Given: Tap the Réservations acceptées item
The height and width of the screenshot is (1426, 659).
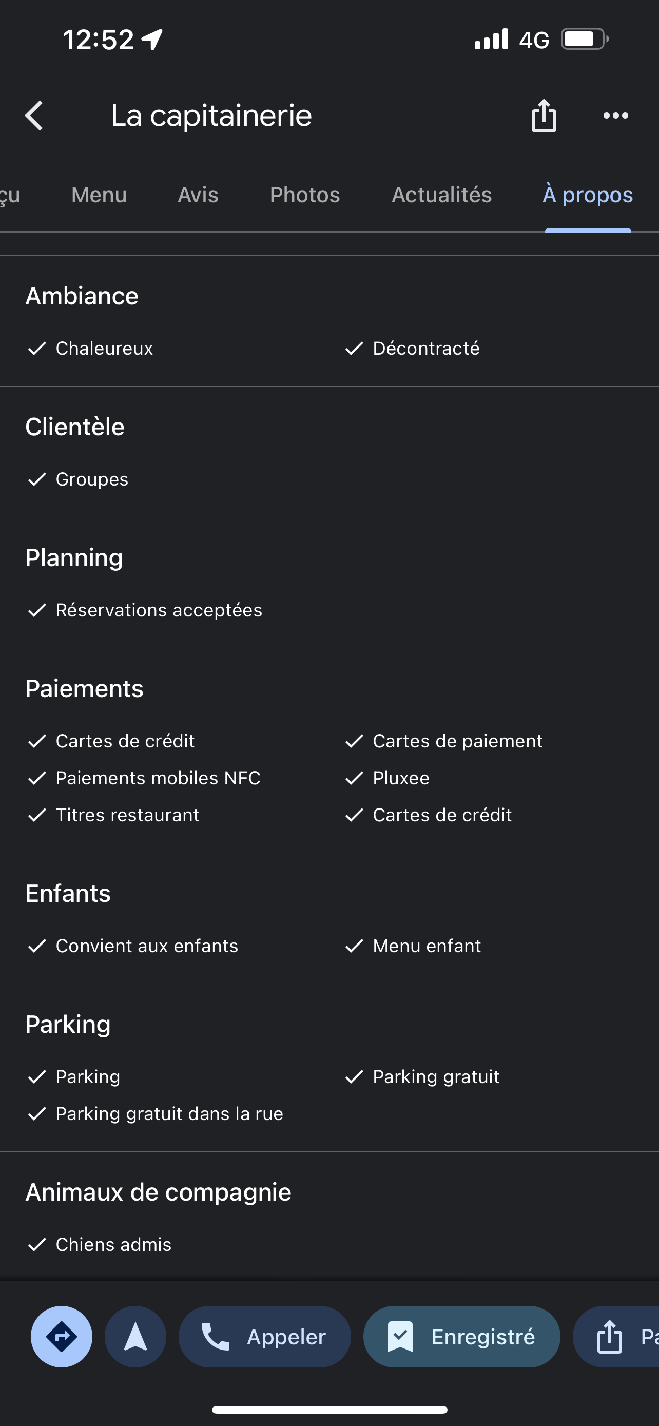Looking at the screenshot, I should pos(159,610).
